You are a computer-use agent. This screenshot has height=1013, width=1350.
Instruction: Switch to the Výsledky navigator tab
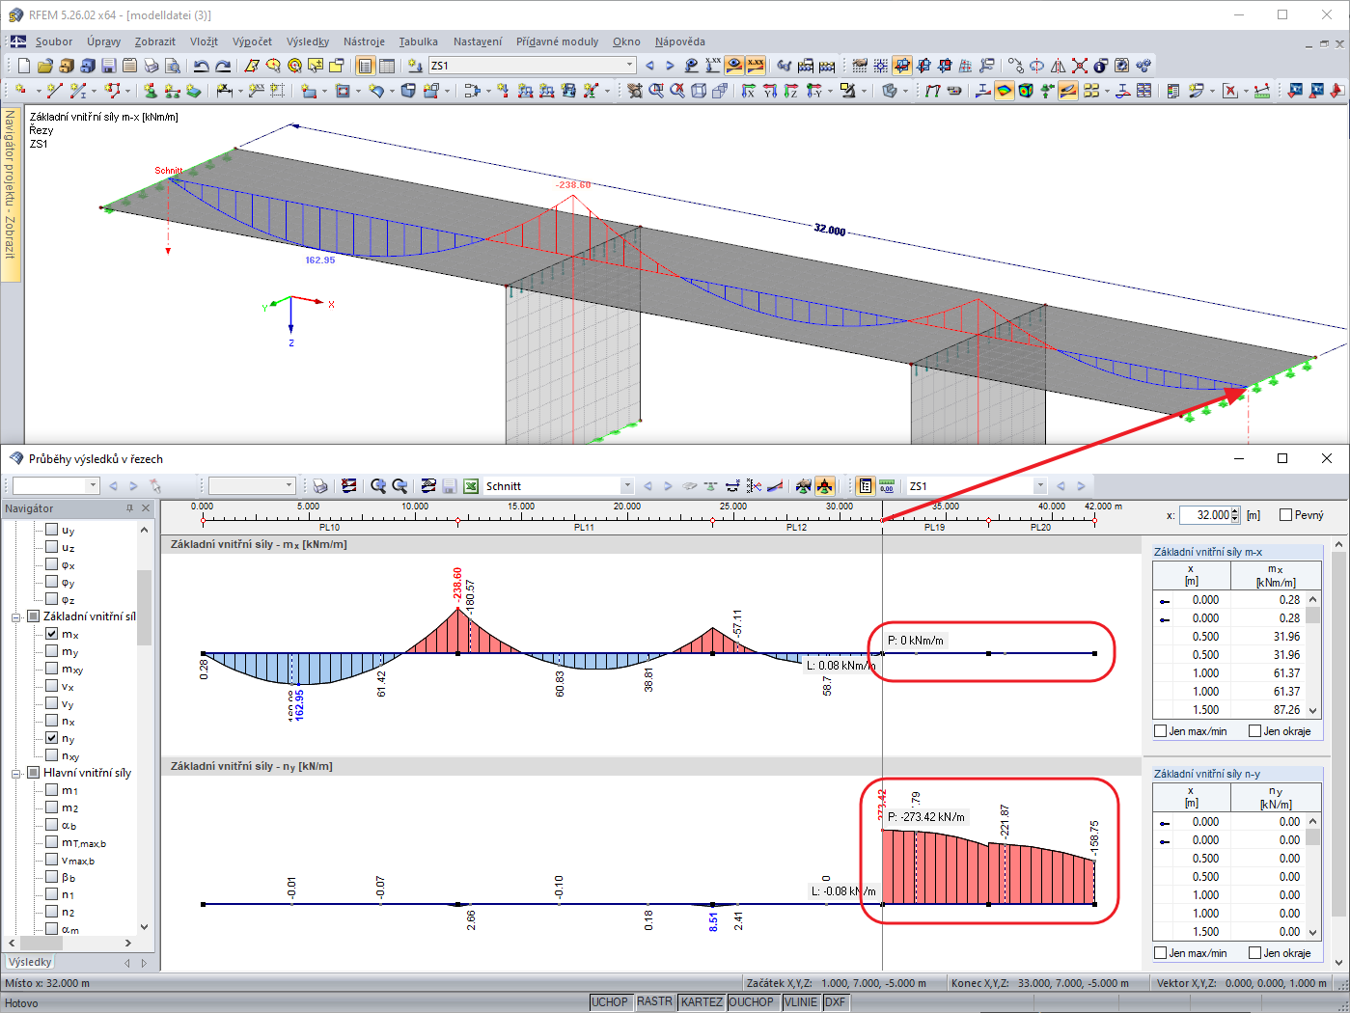(x=31, y=962)
